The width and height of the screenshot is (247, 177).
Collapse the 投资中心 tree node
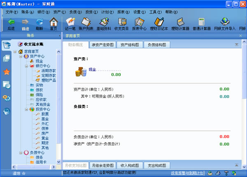click(x=26, y=109)
